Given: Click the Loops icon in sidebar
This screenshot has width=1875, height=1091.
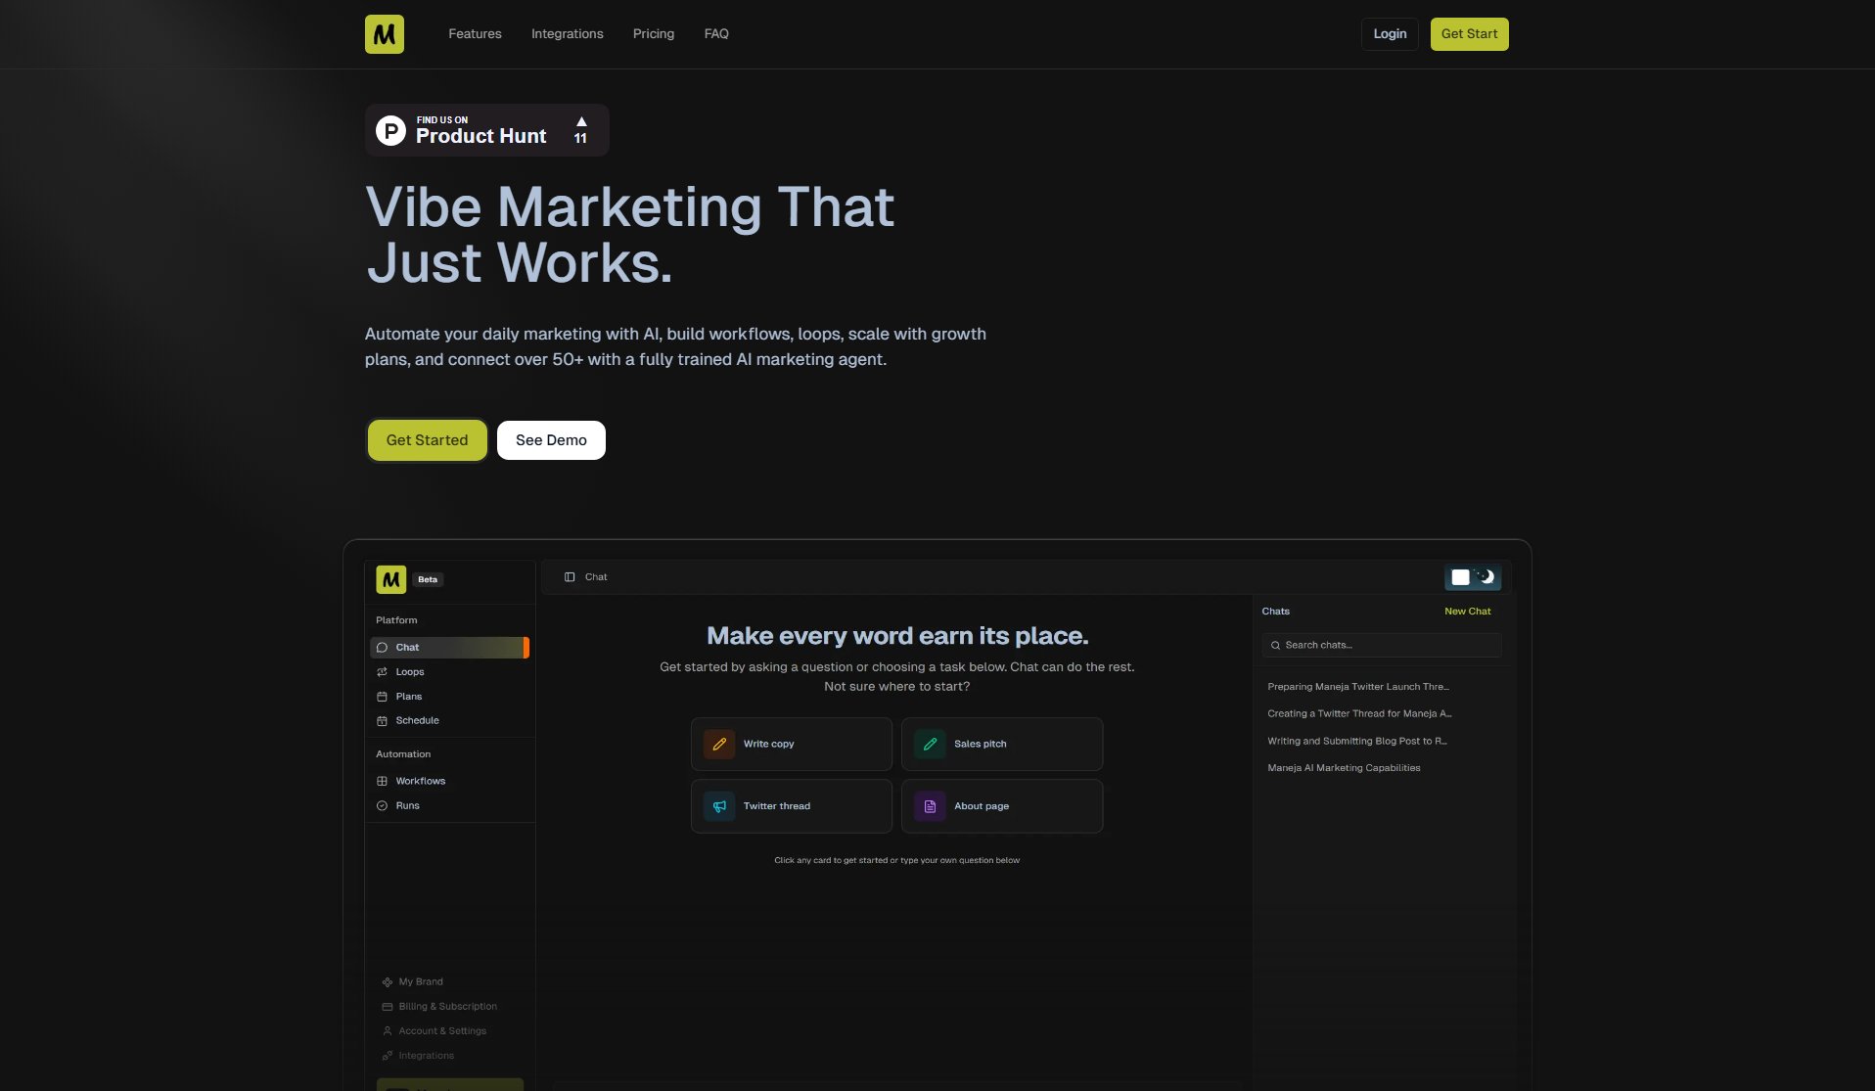Looking at the screenshot, I should click(382, 672).
